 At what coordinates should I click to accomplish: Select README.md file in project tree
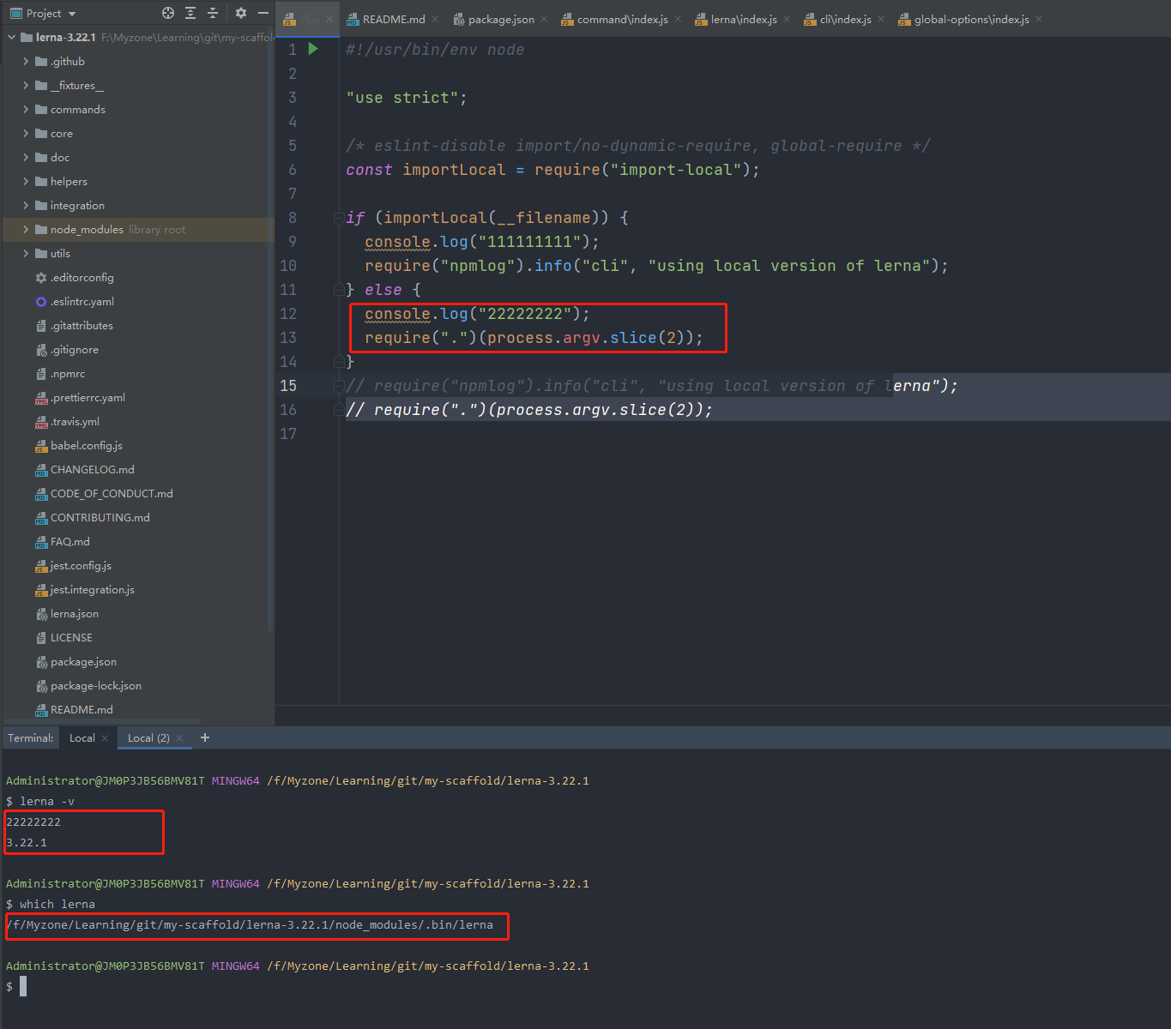pyautogui.click(x=74, y=709)
